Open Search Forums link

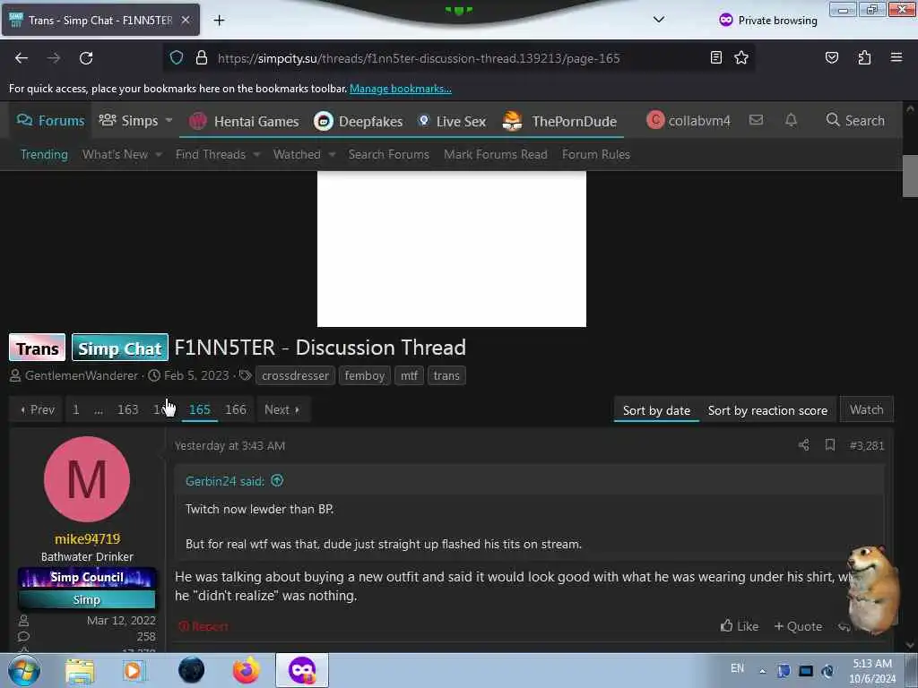point(389,154)
